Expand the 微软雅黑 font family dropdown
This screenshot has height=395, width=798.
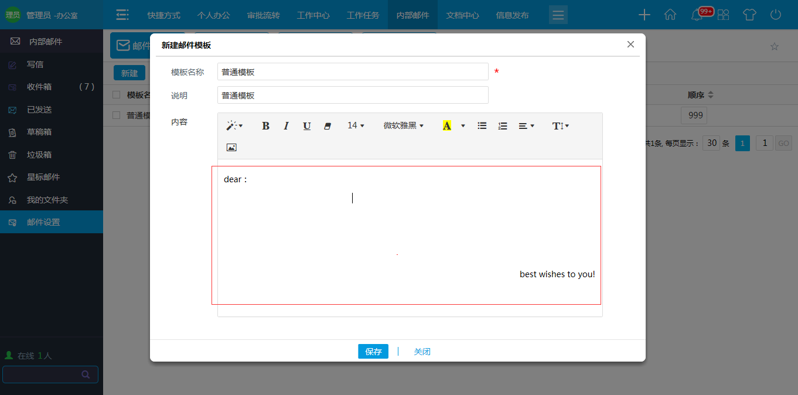[403, 126]
